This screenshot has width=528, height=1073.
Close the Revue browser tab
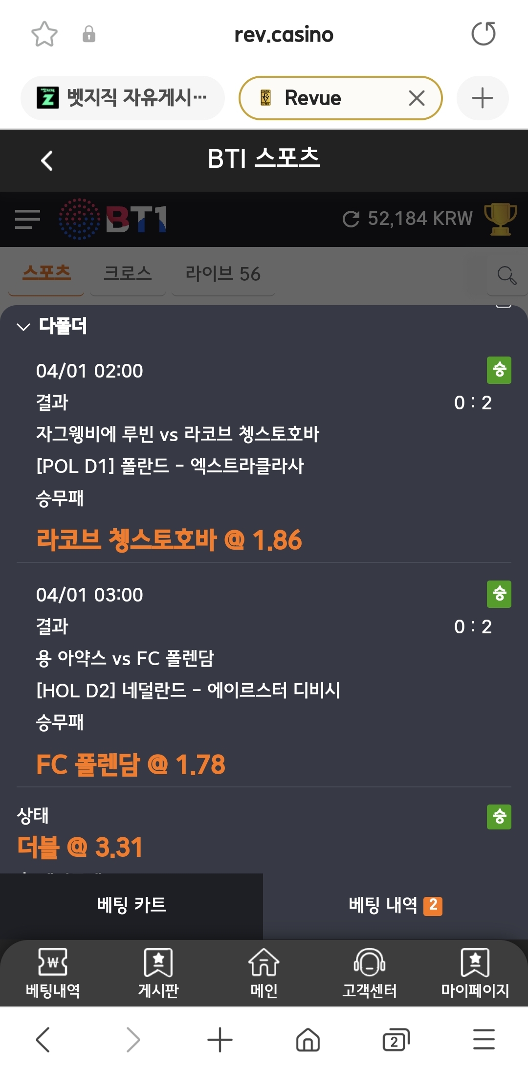(417, 98)
